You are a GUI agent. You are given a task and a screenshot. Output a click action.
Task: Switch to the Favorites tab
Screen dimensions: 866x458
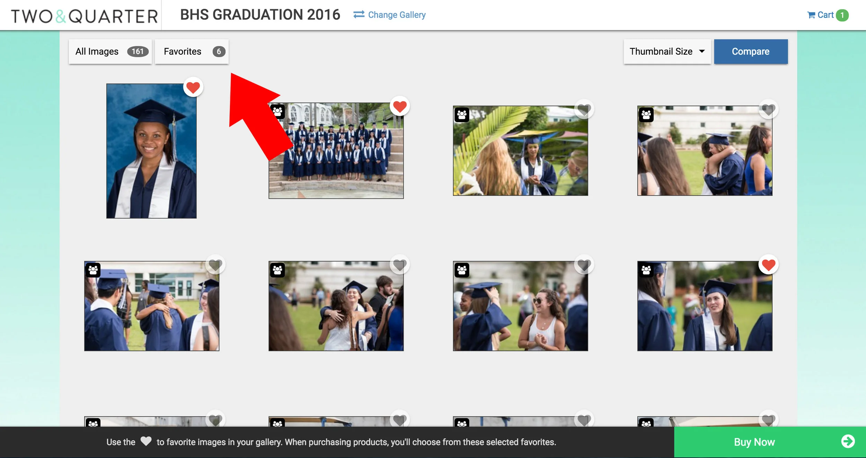(192, 52)
